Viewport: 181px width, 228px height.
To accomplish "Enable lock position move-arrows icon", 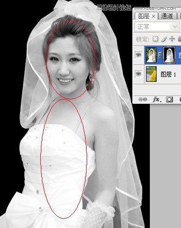I will click(x=172, y=39).
